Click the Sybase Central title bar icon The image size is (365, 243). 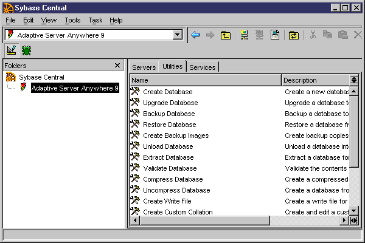(8, 8)
